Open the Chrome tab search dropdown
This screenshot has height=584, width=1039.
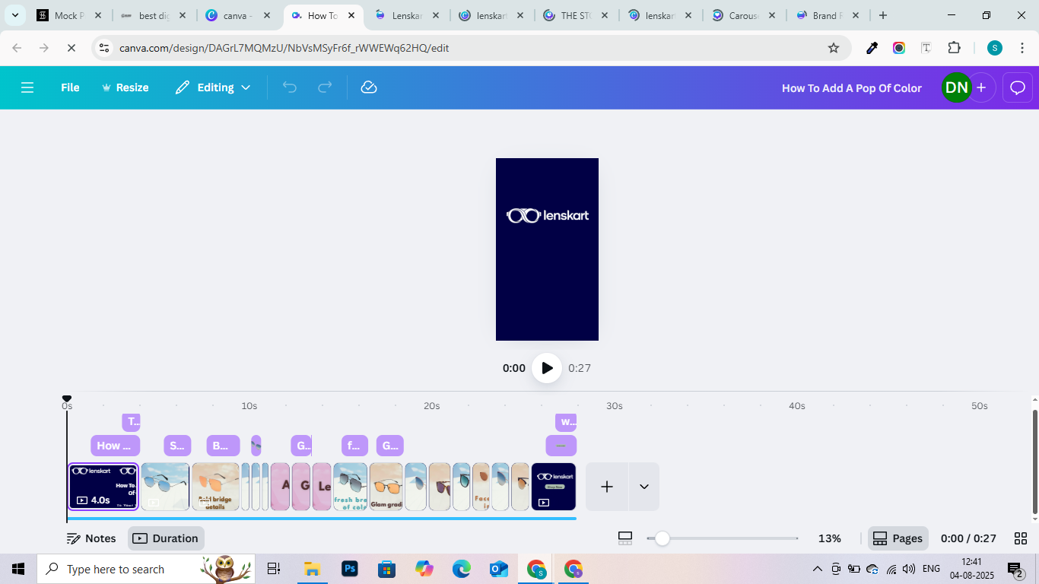click(x=14, y=15)
